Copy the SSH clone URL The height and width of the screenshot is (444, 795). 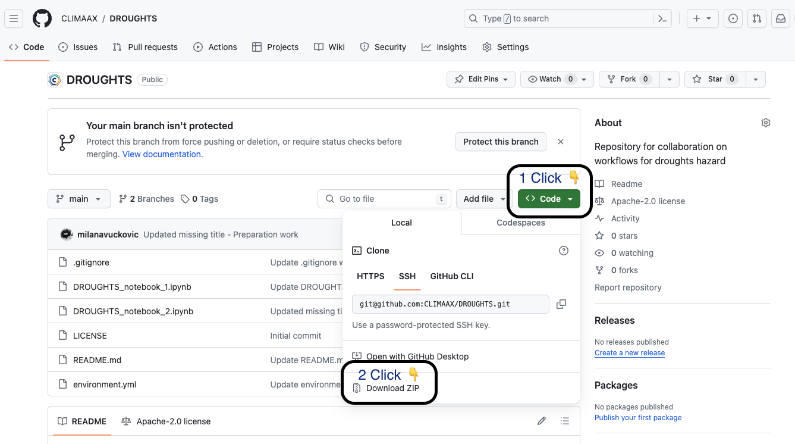pyautogui.click(x=561, y=304)
